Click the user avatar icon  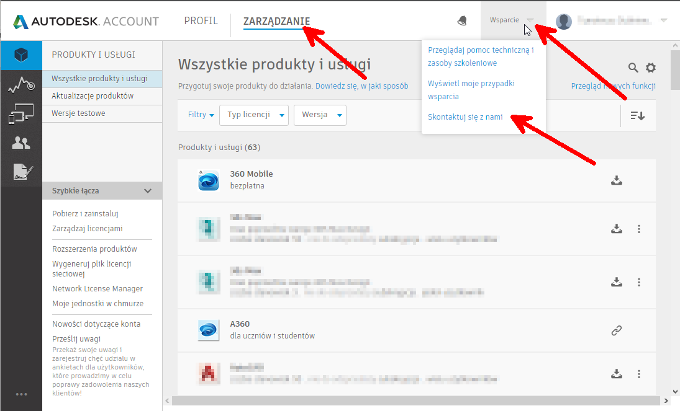(x=564, y=21)
